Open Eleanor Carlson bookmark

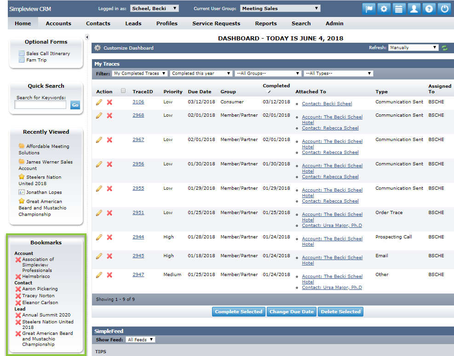pos(40,303)
